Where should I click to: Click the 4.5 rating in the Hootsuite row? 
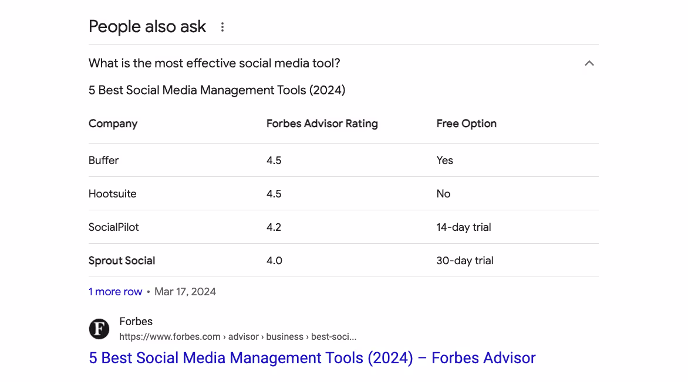click(274, 193)
